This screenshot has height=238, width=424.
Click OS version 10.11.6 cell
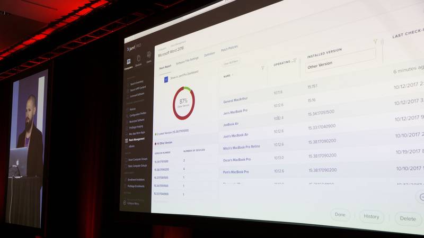coord(278,93)
